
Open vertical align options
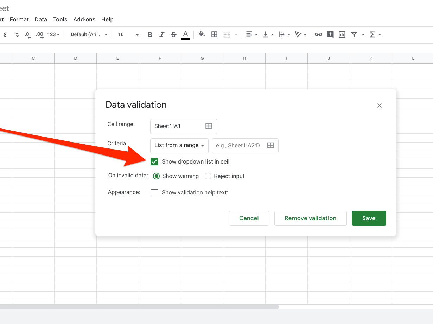click(x=268, y=34)
